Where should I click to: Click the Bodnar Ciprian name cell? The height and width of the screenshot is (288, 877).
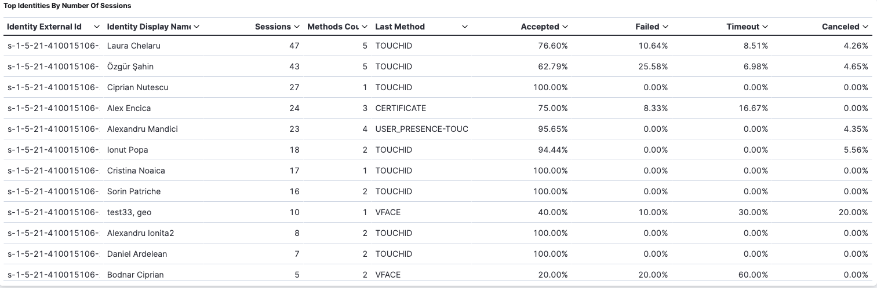(135, 275)
